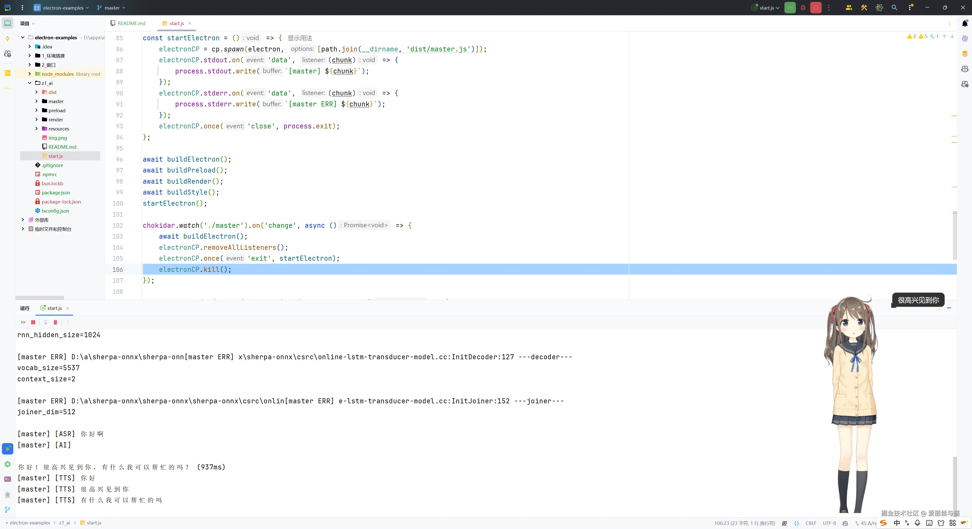972x529 pixels.
Task: Open the Notifications bell icon
Action: tap(964, 23)
